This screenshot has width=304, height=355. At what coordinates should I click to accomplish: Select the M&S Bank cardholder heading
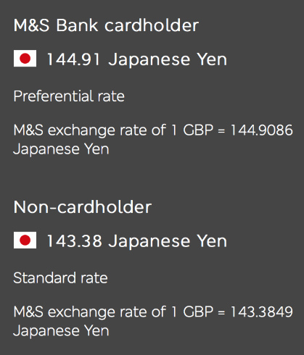pos(106,25)
